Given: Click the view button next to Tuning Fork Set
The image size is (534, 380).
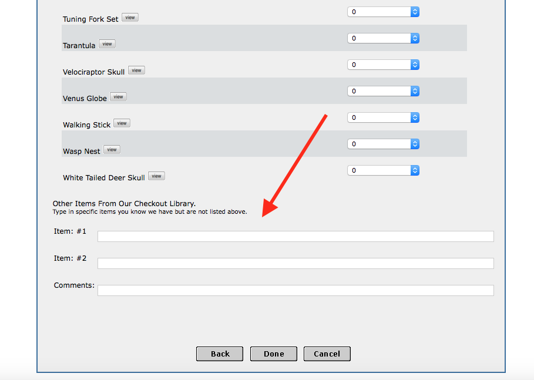Looking at the screenshot, I should (130, 18).
